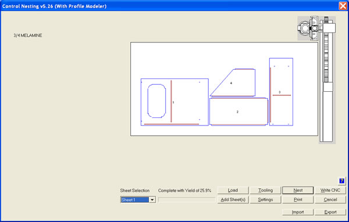Click the Write CNC button
Screen dimensions: 349x222
(330, 190)
